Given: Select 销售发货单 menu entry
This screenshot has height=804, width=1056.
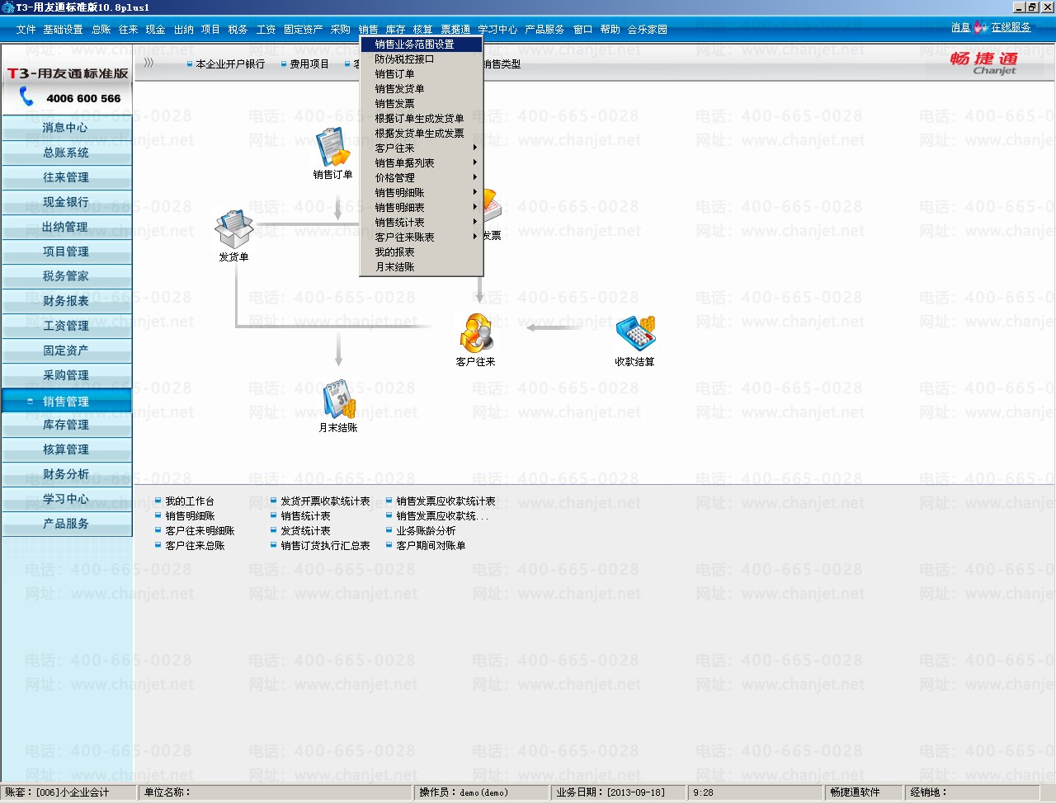Looking at the screenshot, I should (422, 89).
